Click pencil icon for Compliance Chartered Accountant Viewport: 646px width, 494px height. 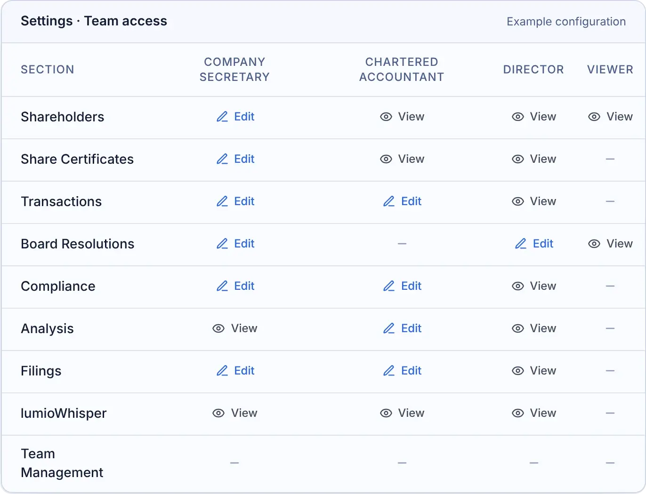[389, 286]
